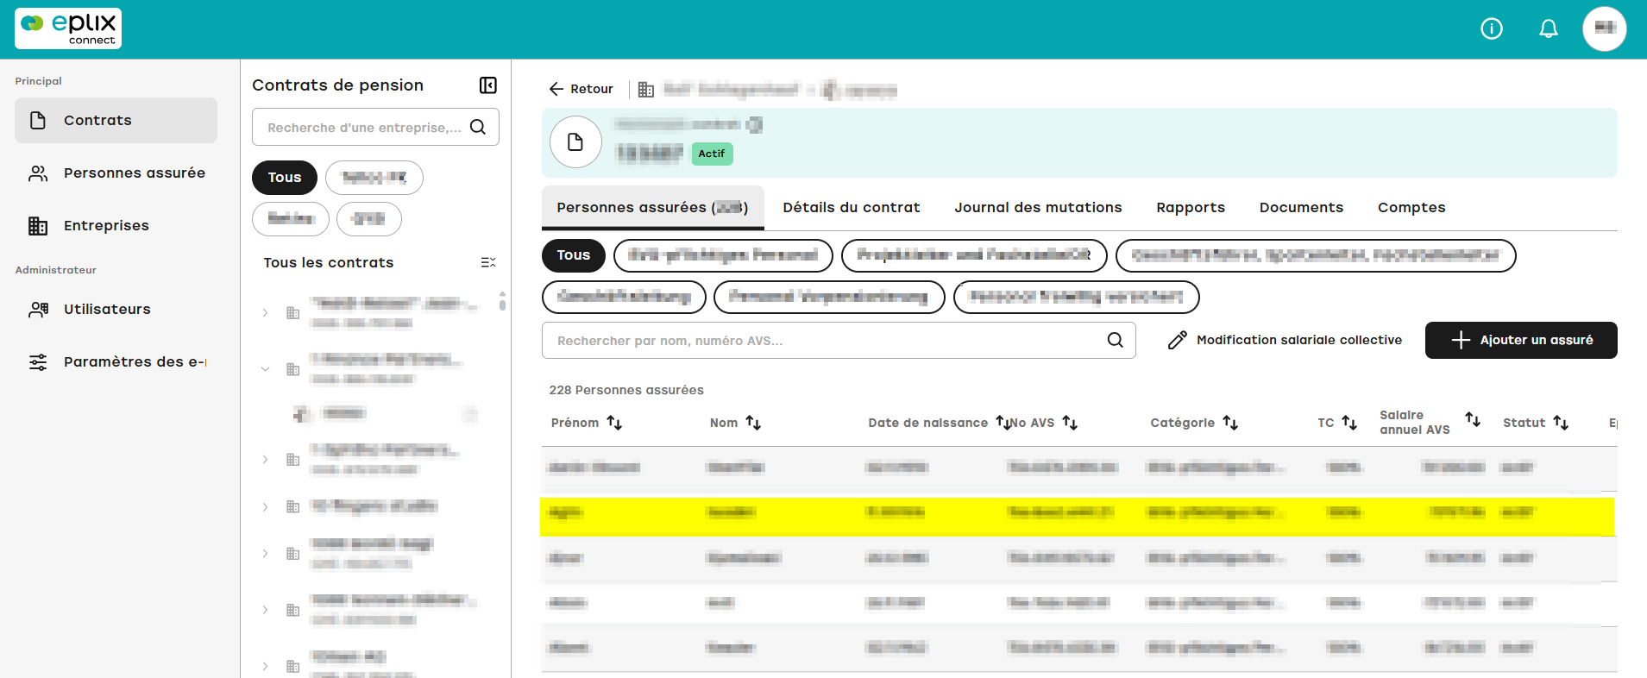
Task: Focus the Rechercher par nom, numéro AVS field
Action: click(x=839, y=341)
